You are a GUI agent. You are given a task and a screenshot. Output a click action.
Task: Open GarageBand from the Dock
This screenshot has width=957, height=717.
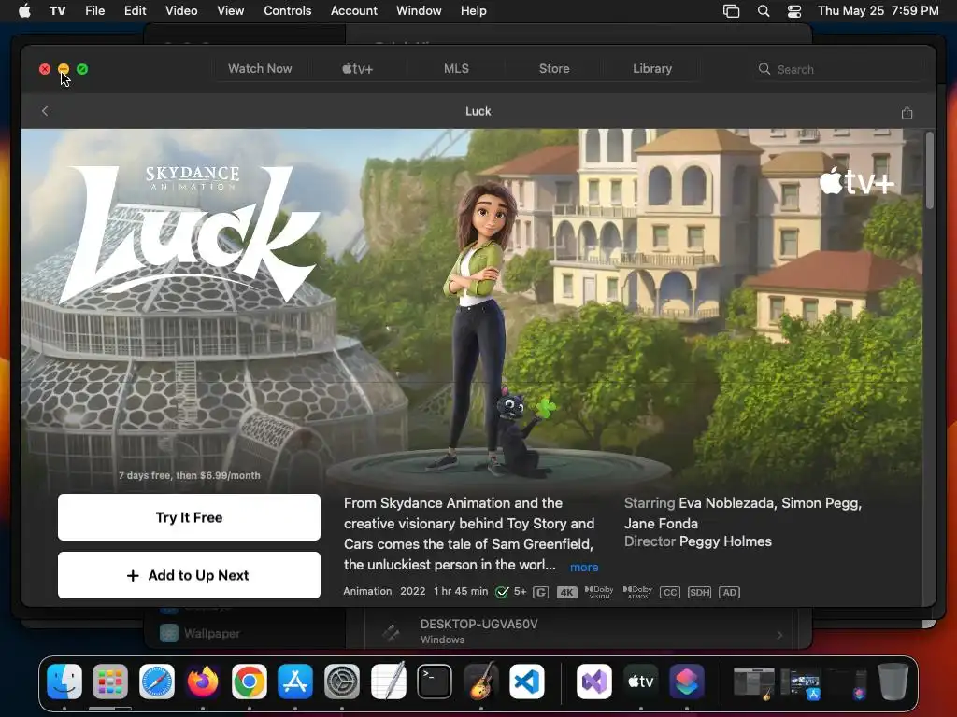(x=481, y=681)
